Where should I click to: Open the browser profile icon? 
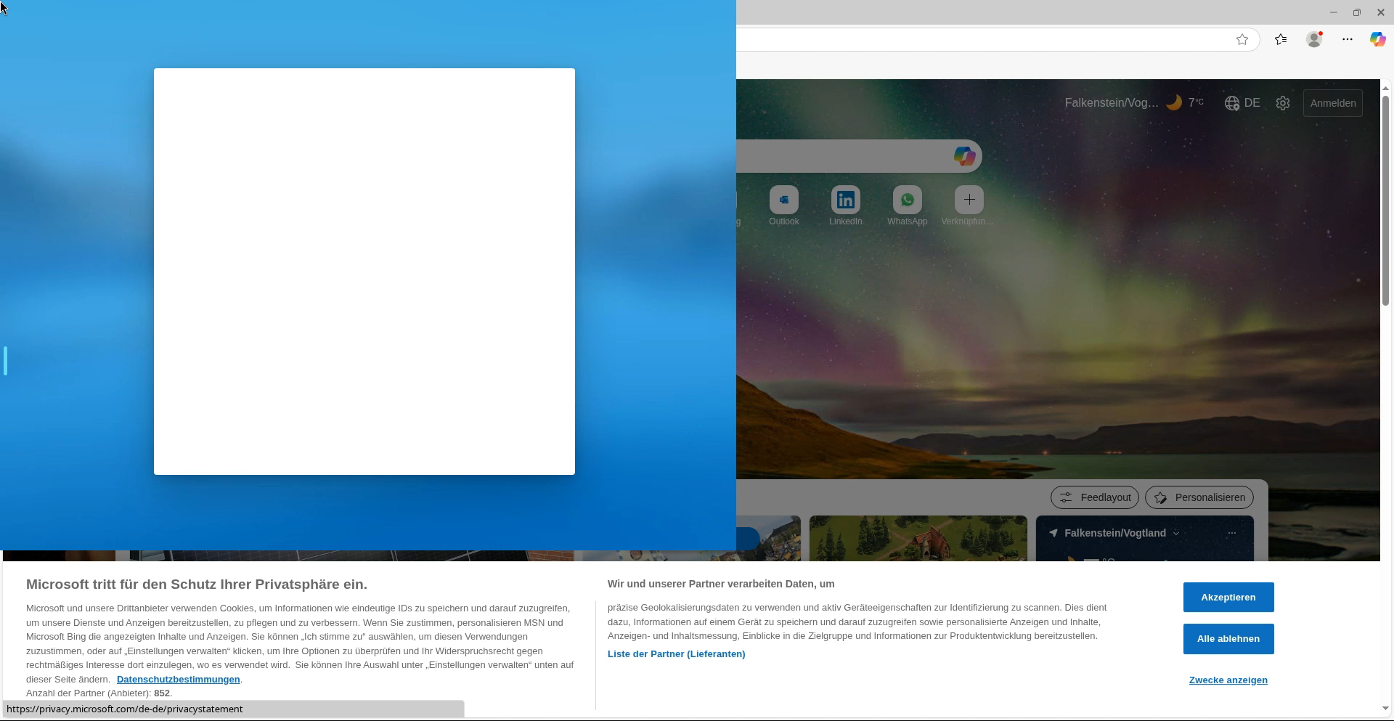[1314, 40]
